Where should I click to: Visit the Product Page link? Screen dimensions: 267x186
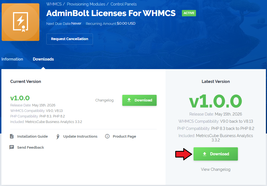click(124, 136)
